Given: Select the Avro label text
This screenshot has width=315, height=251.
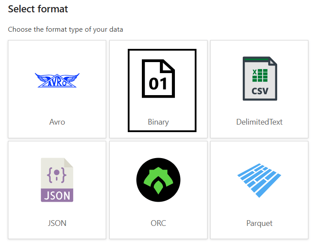Looking at the screenshot, I should pos(57,122).
